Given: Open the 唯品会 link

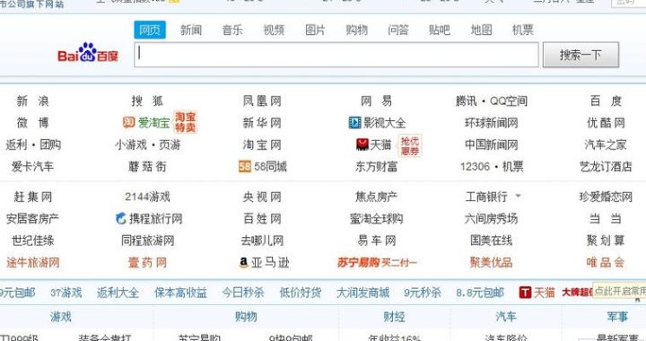Looking at the screenshot, I should tap(606, 262).
